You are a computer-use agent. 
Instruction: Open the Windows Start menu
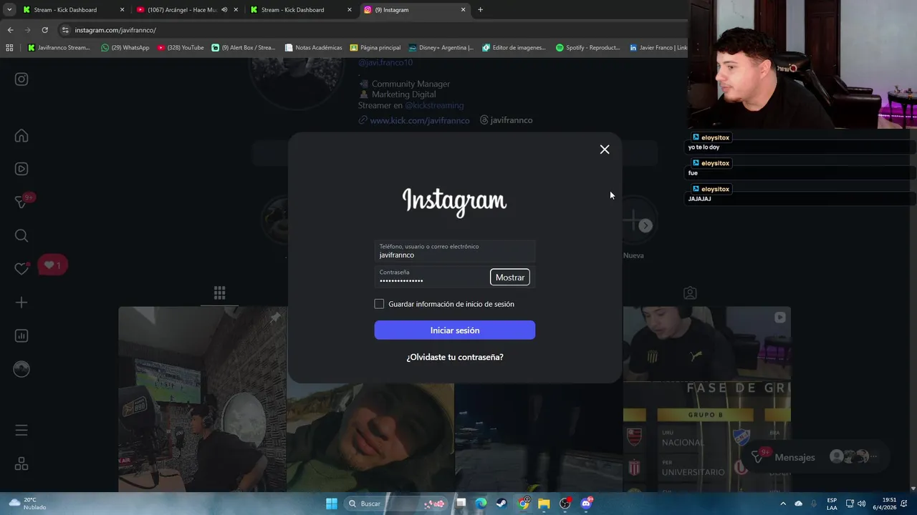332,504
